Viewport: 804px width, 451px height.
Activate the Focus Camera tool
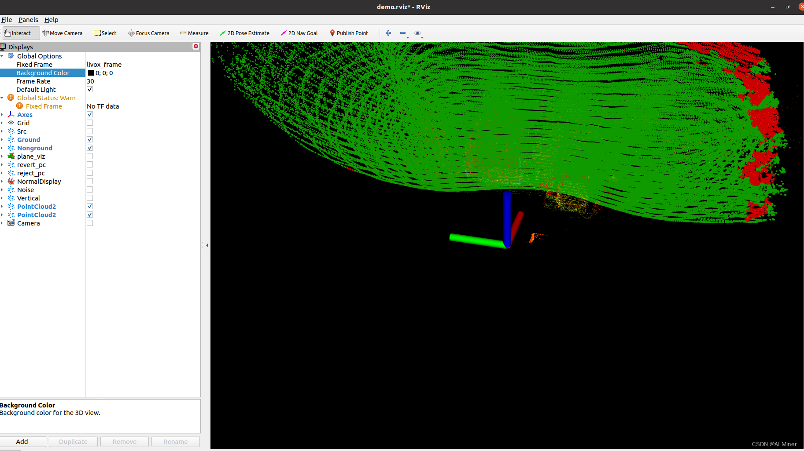point(148,33)
